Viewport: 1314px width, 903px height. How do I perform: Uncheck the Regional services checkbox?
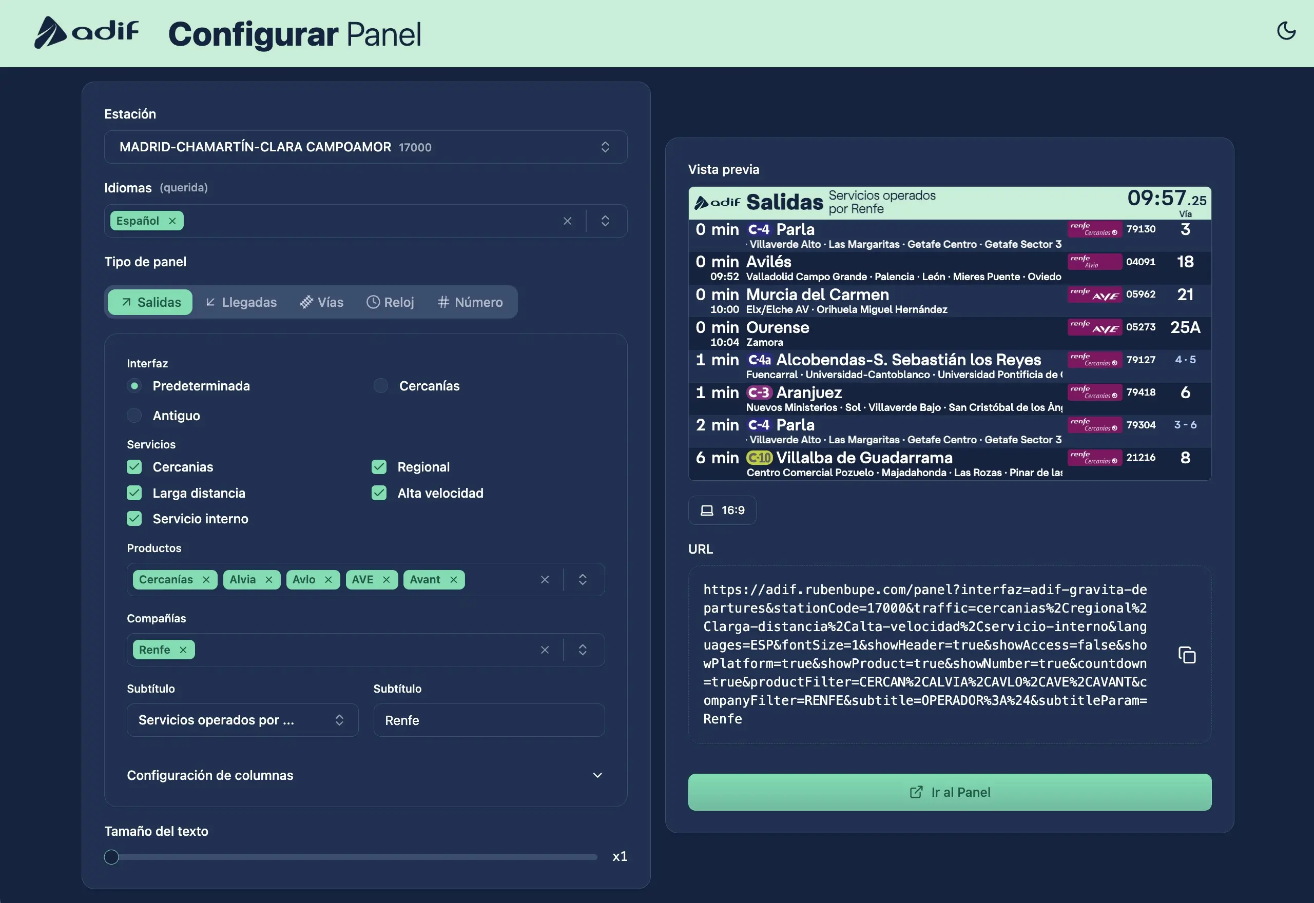click(379, 467)
